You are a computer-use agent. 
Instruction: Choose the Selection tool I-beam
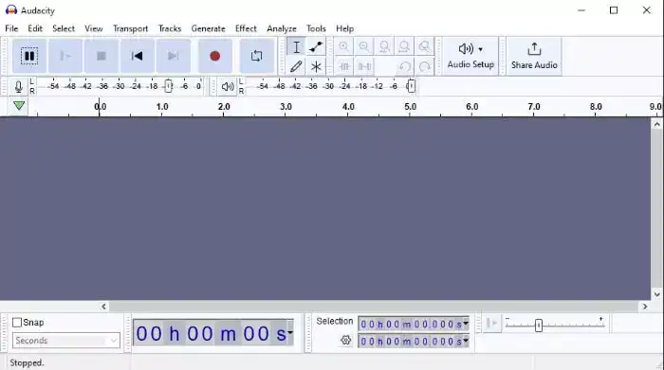click(296, 47)
